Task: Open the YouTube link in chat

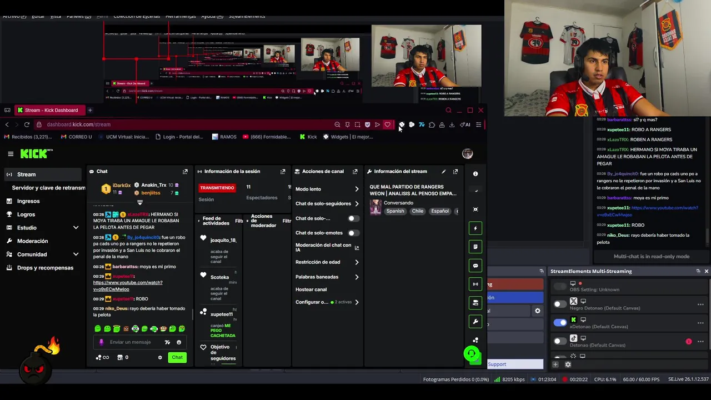Action: pyautogui.click(x=128, y=286)
